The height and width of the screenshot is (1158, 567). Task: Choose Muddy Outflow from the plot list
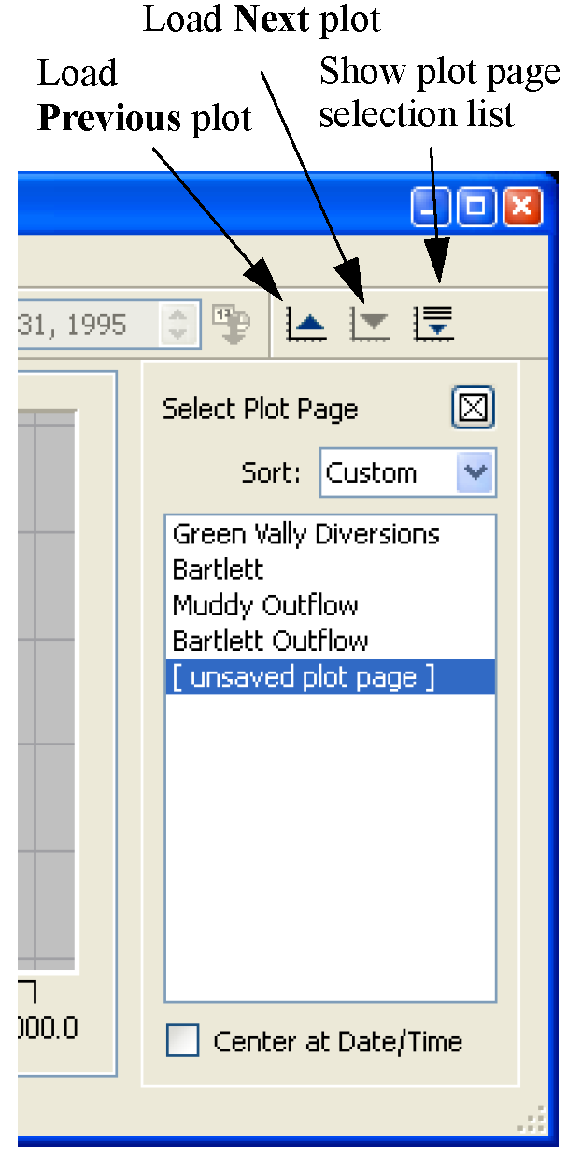click(265, 605)
